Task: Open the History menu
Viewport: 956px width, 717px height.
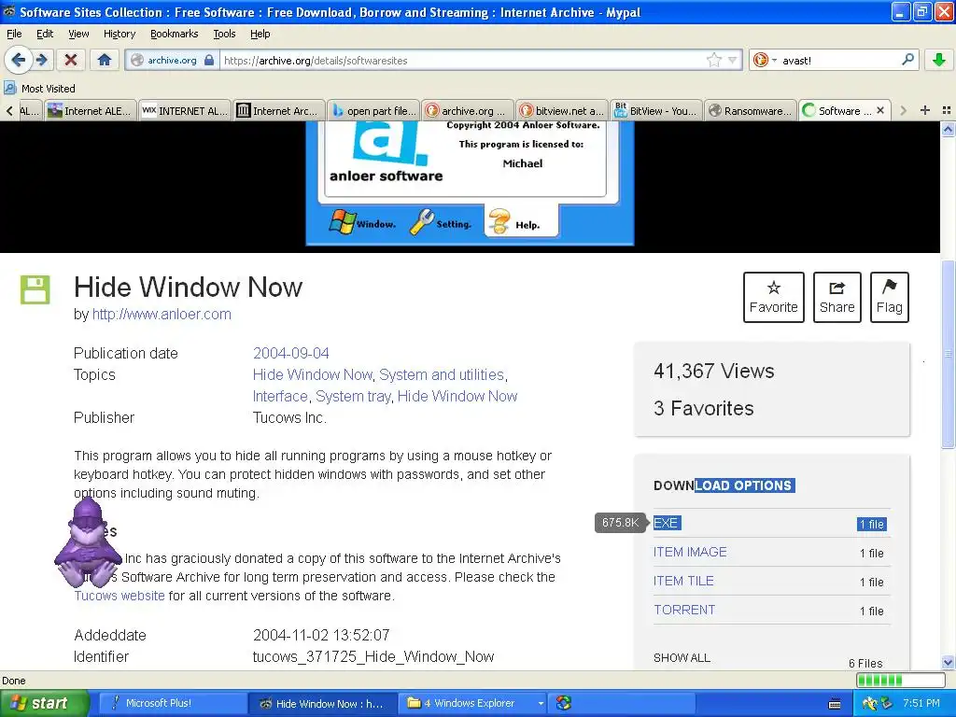Action: coord(119,34)
